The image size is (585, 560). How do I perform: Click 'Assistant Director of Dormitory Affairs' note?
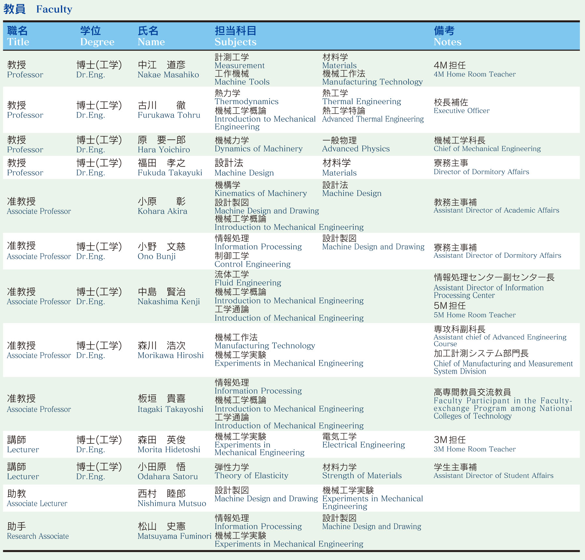pyautogui.click(x=497, y=256)
